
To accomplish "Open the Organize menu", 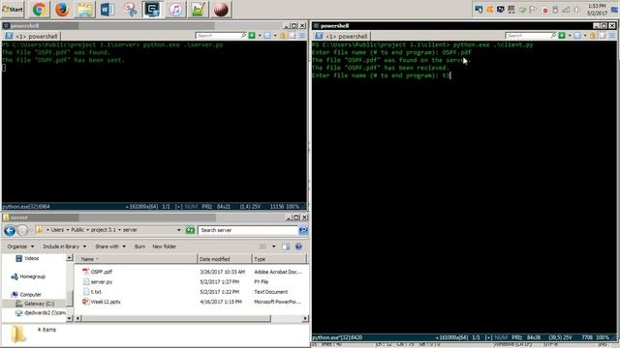I will 20,246.
